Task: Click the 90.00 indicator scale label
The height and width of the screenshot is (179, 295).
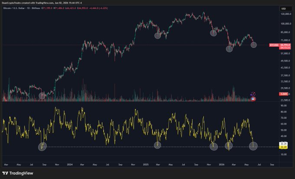Action: tap(284, 106)
